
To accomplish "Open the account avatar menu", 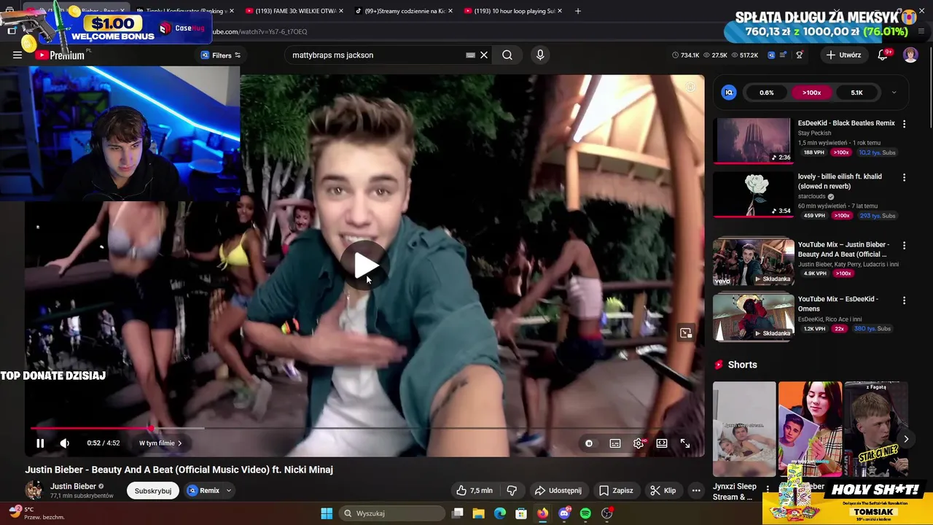I will point(910,55).
